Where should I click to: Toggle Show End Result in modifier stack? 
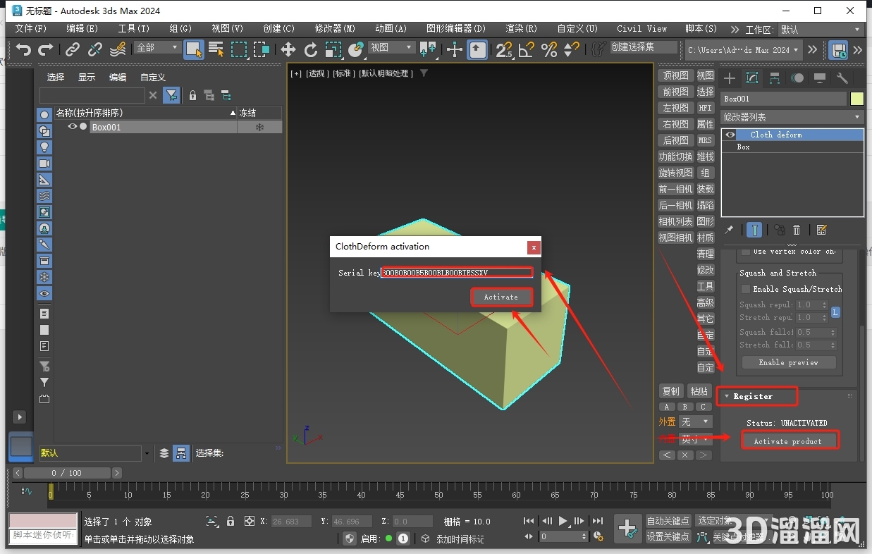(x=754, y=230)
